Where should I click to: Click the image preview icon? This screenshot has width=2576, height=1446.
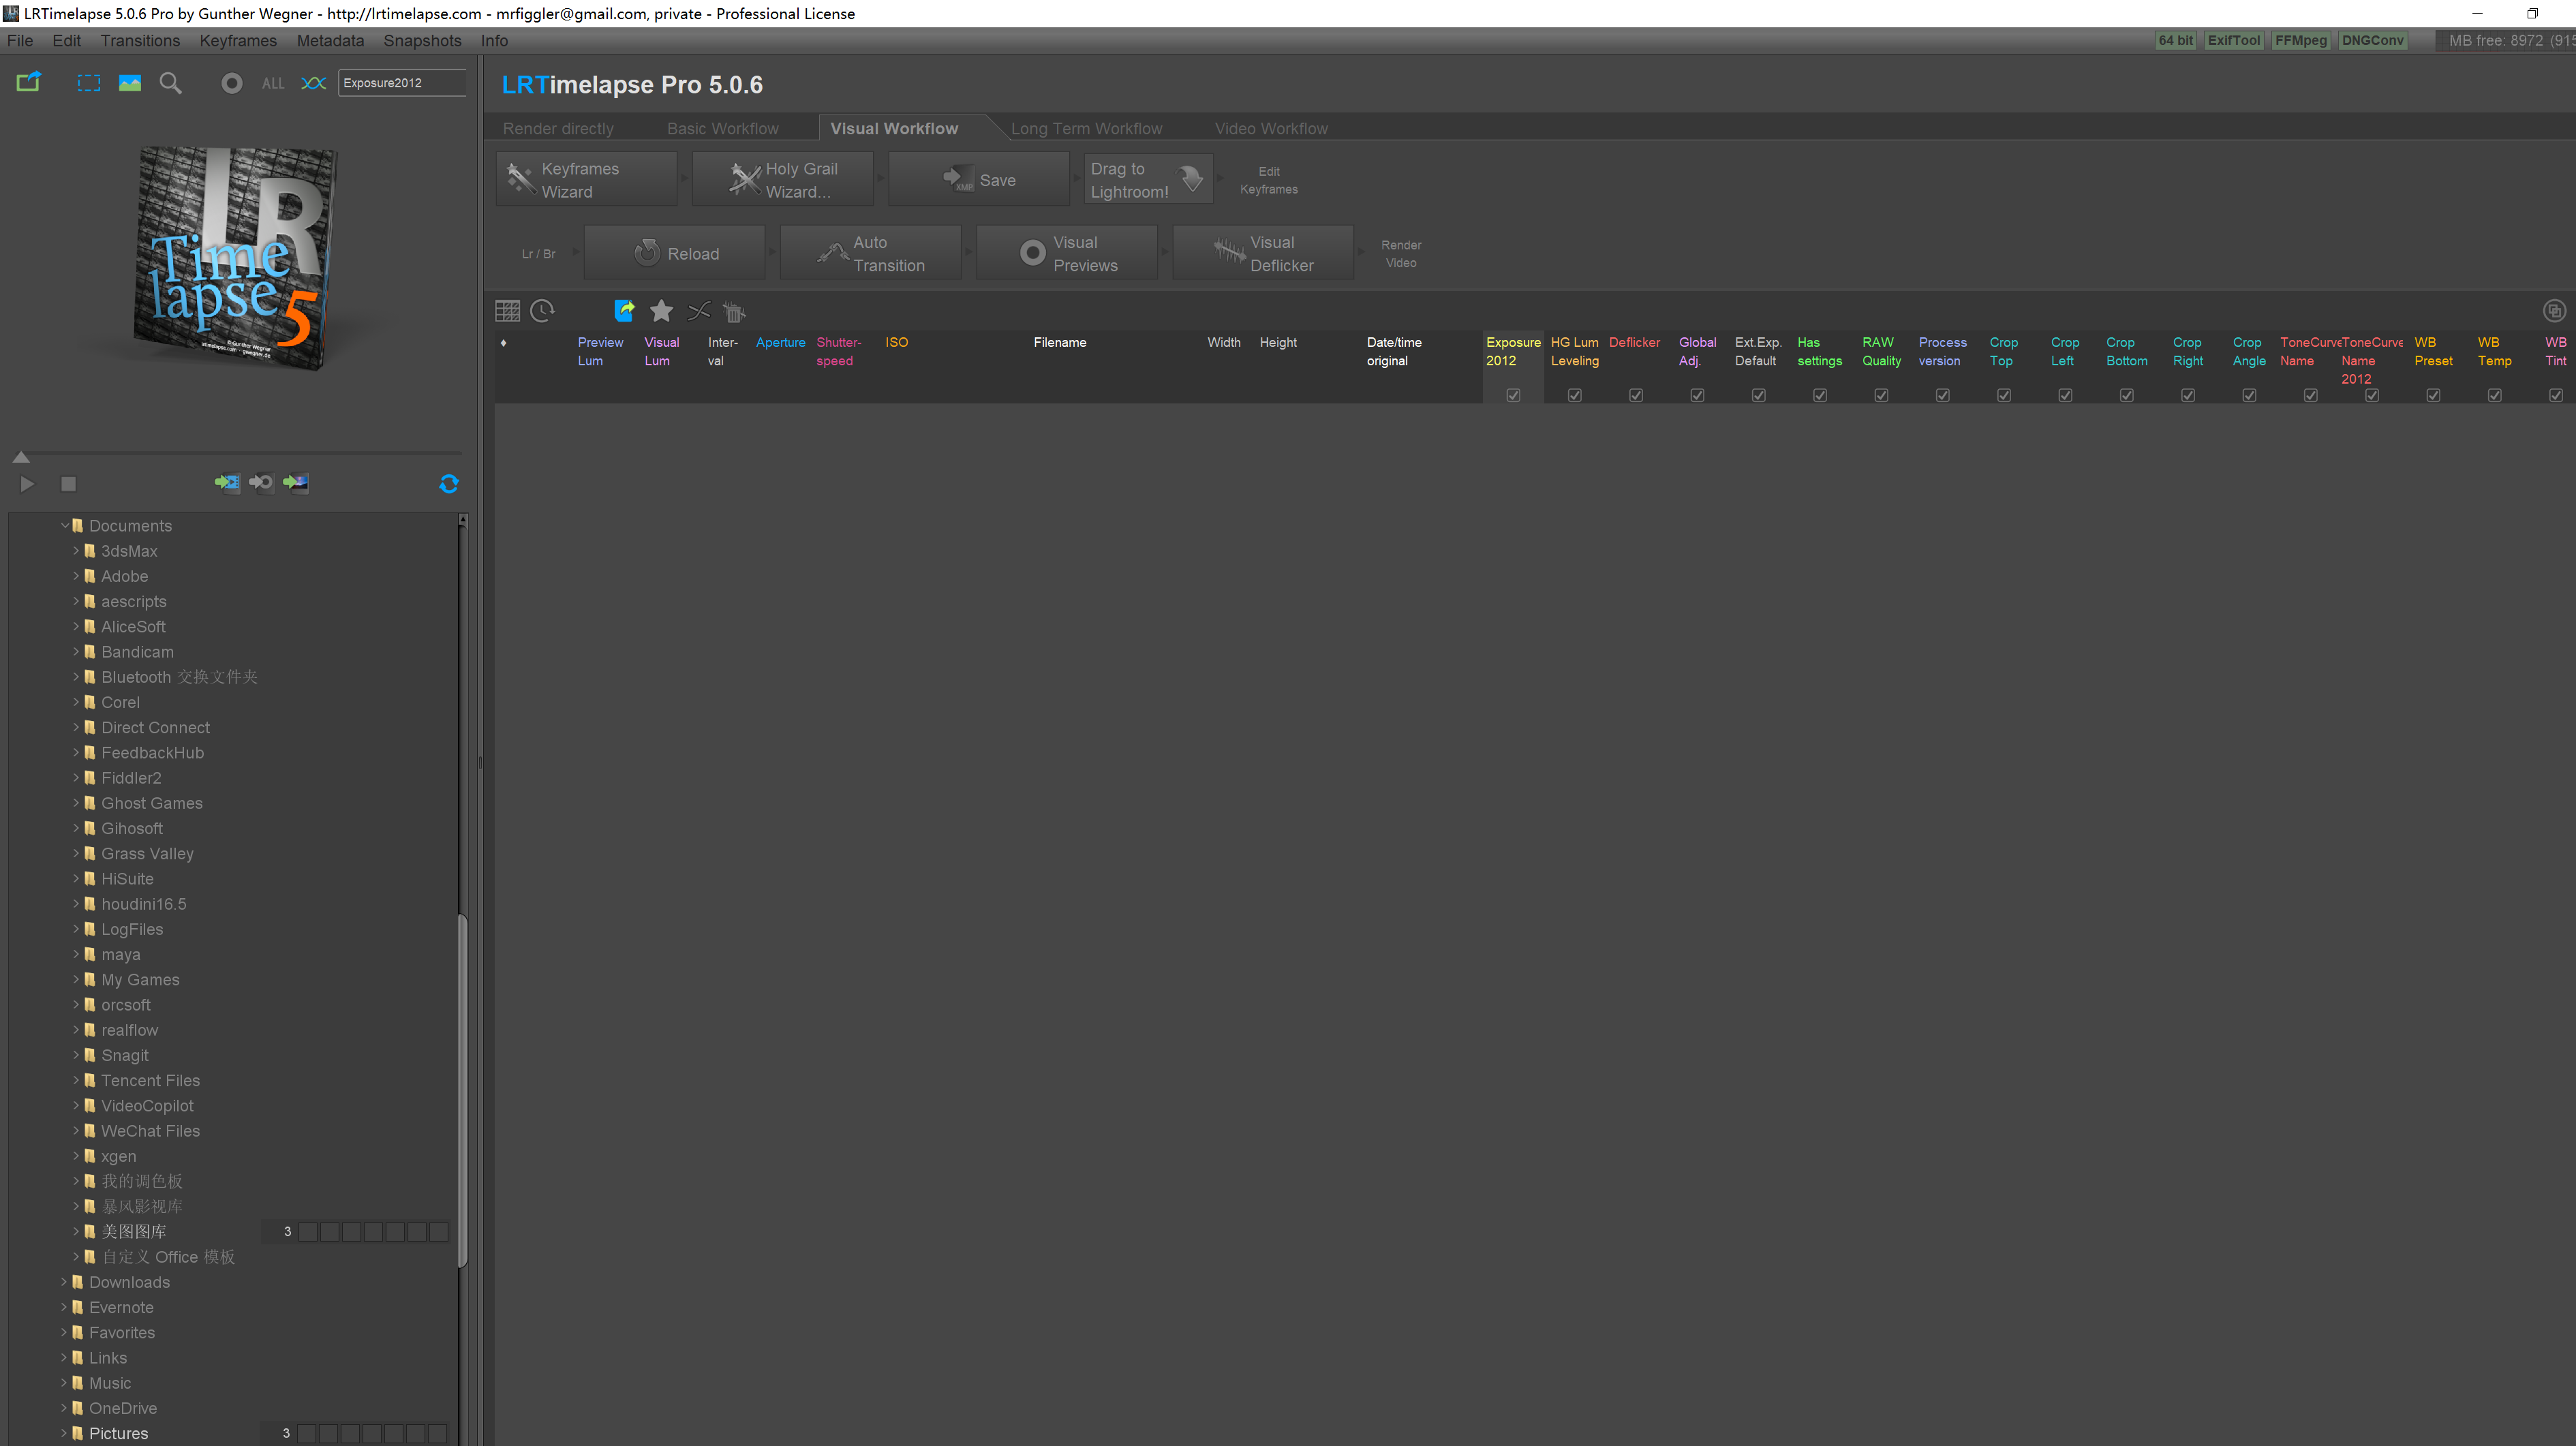point(130,83)
